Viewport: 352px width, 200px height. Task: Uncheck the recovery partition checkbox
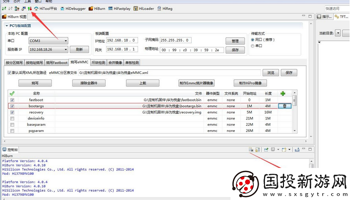tap(12, 112)
